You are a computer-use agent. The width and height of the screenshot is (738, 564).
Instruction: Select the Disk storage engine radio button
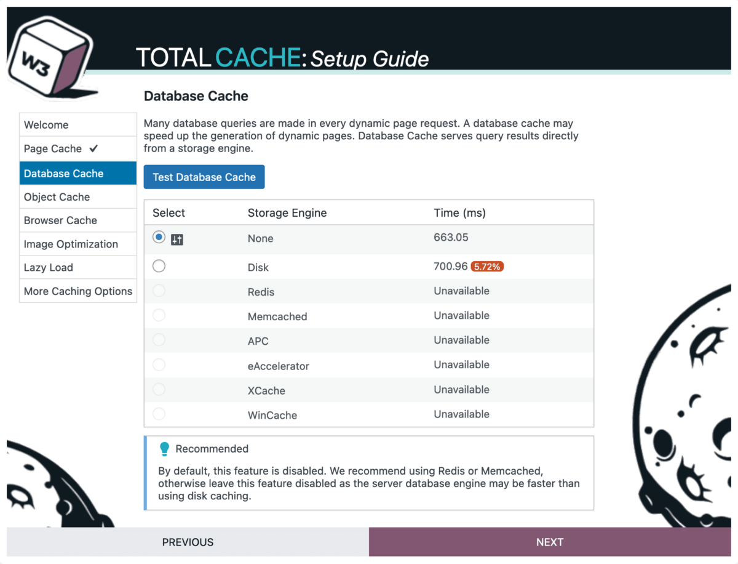[159, 265]
